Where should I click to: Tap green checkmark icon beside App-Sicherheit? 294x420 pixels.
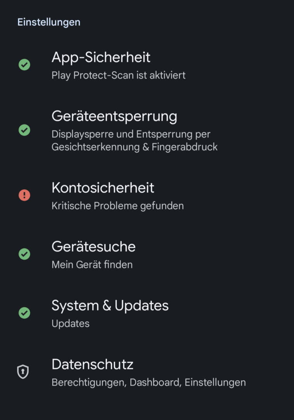(24, 65)
